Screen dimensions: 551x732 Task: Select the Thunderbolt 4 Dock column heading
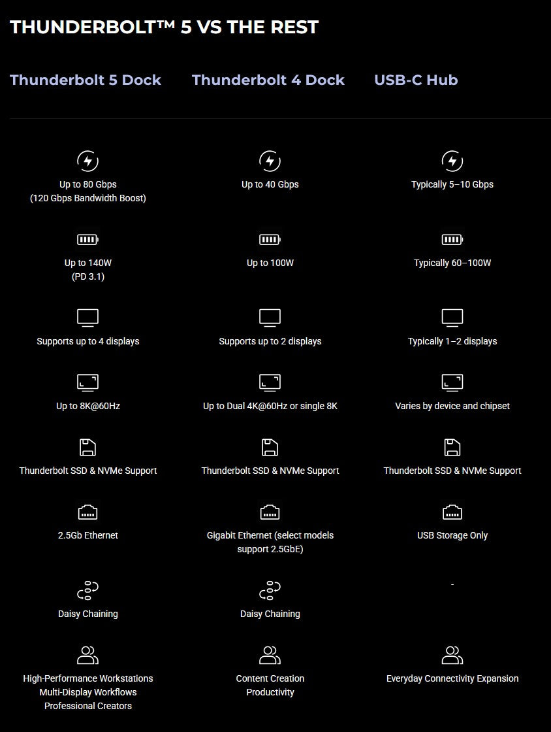[x=268, y=80]
